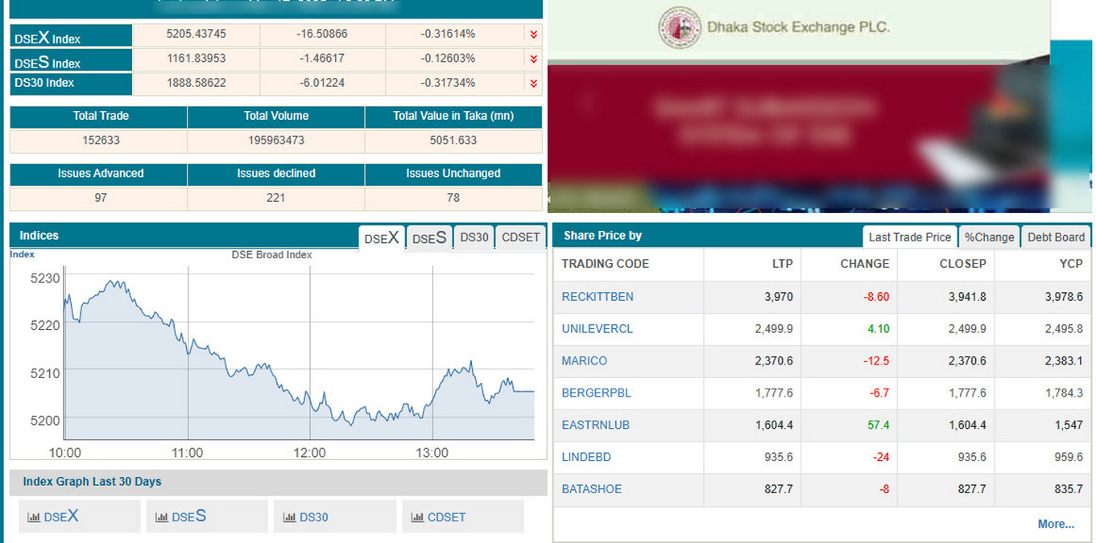This screenshot has width=1096, height=543.
Task: Click the Index Graph Last 30 Days heading
Action: click(x=92, y=482)
